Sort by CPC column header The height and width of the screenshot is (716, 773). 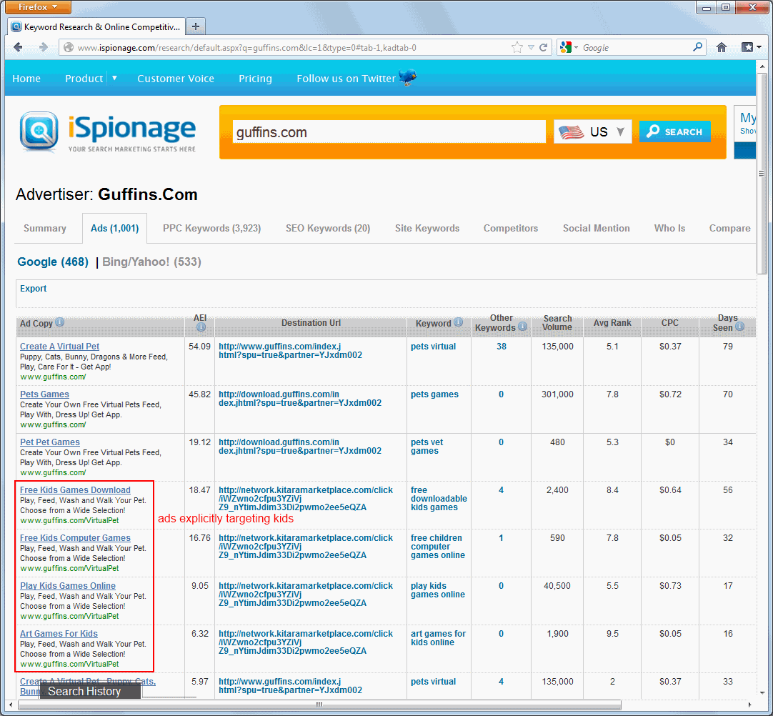669,322
